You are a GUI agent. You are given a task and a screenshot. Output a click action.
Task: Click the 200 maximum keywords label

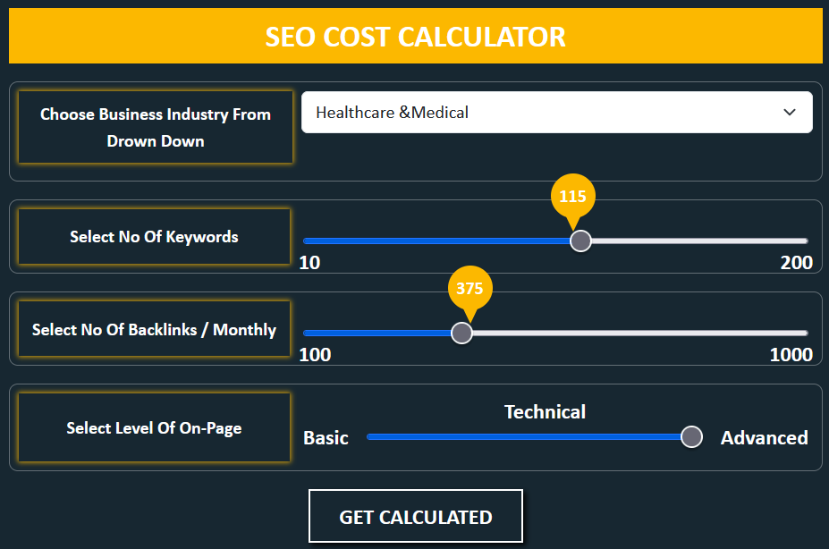coord(796,263)
